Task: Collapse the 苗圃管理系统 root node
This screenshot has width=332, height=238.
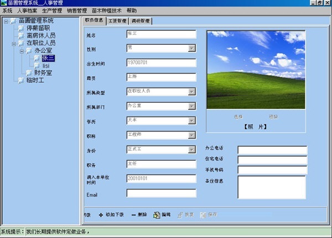Action: pos(6,22)
